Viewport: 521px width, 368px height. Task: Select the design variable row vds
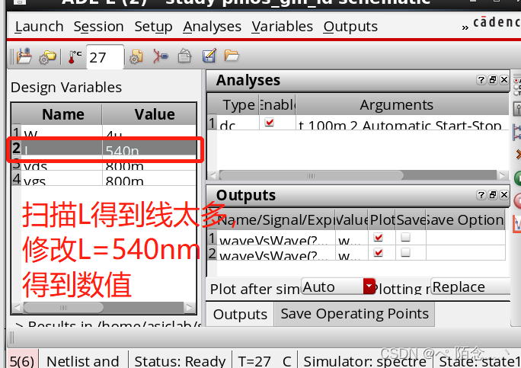point(104,165)
